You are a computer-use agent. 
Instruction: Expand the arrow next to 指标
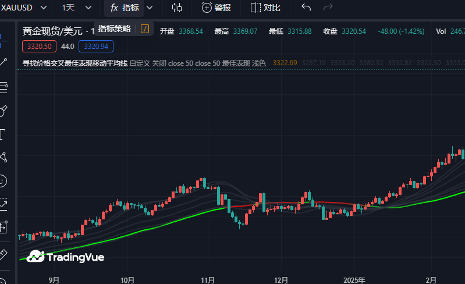click(x=150, y=8)
